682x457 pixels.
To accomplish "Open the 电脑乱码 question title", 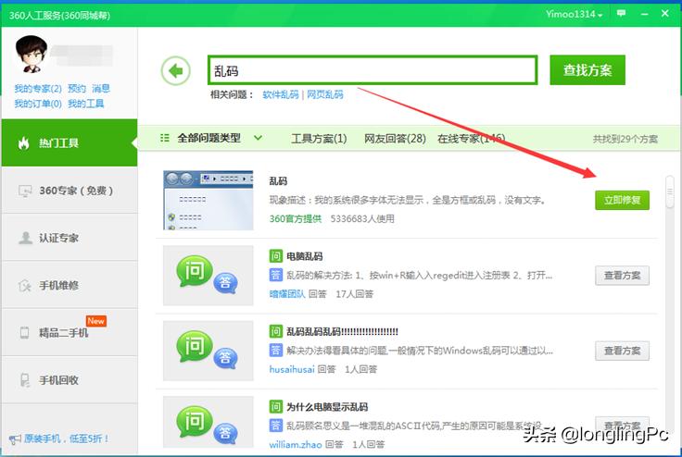I will pos(305,256).
